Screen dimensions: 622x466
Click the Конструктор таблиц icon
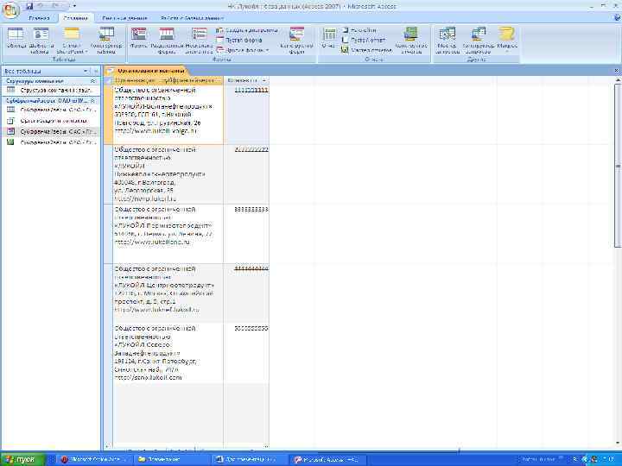(106, 40)
